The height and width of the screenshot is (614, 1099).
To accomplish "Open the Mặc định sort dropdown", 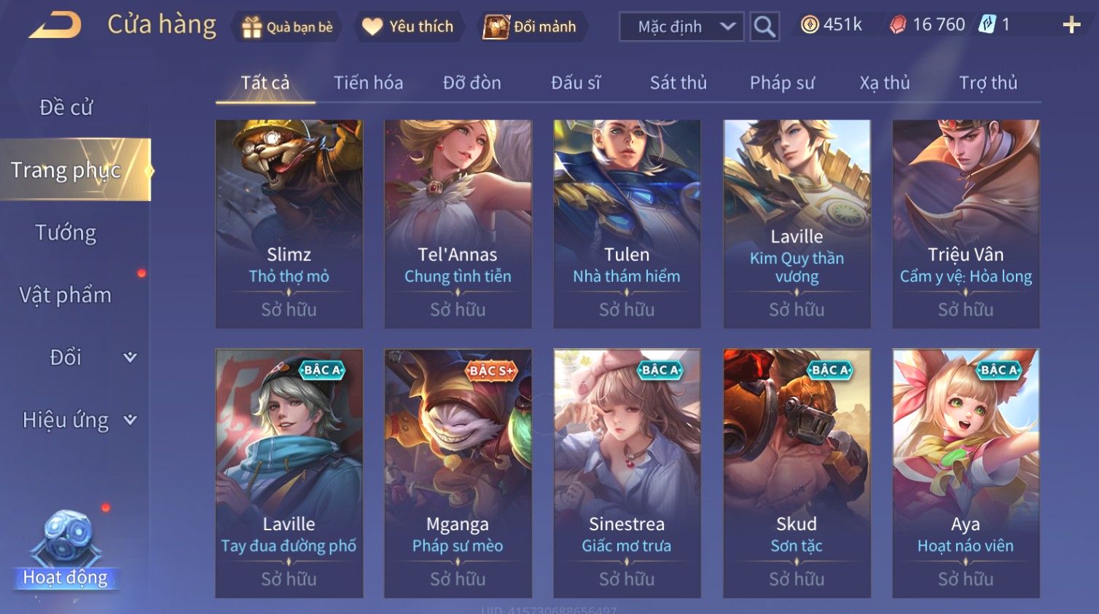I will coord(681,27).
